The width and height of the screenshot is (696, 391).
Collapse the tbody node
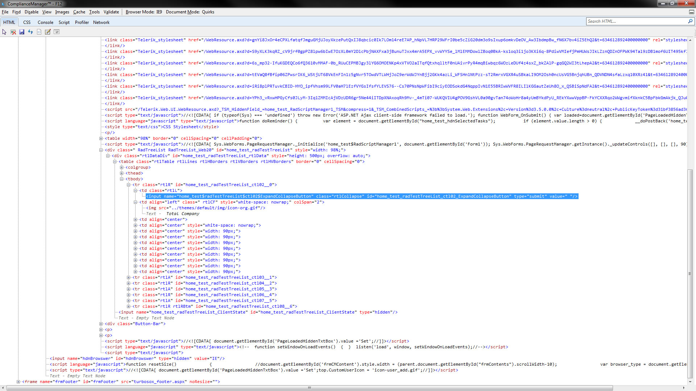[x=122, y=179]
